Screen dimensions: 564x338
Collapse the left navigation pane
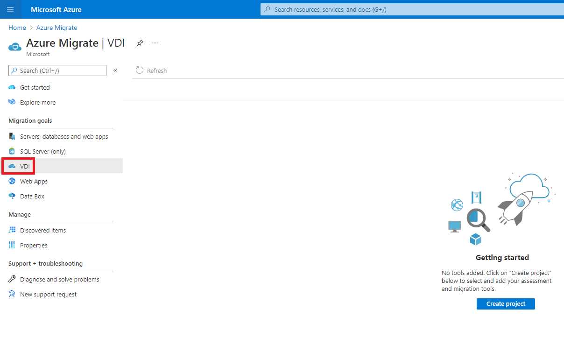115,70
